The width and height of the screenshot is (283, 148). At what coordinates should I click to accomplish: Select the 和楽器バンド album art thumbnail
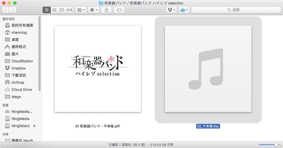tap(98, 69)
